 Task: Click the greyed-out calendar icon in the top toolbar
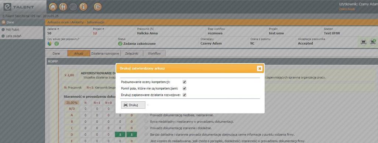pos(73,7)
